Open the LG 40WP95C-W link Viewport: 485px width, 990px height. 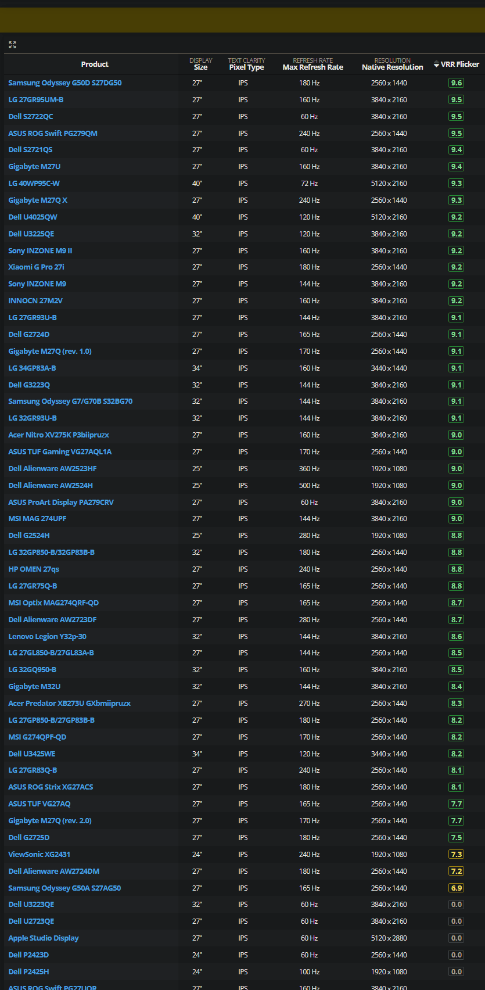click(34, 184)
